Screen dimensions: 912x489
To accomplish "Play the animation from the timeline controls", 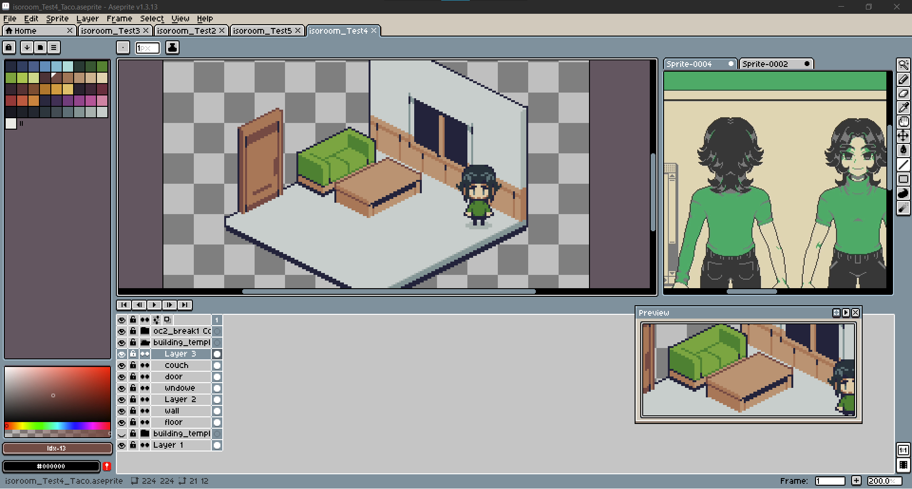I will pos(154,305).
